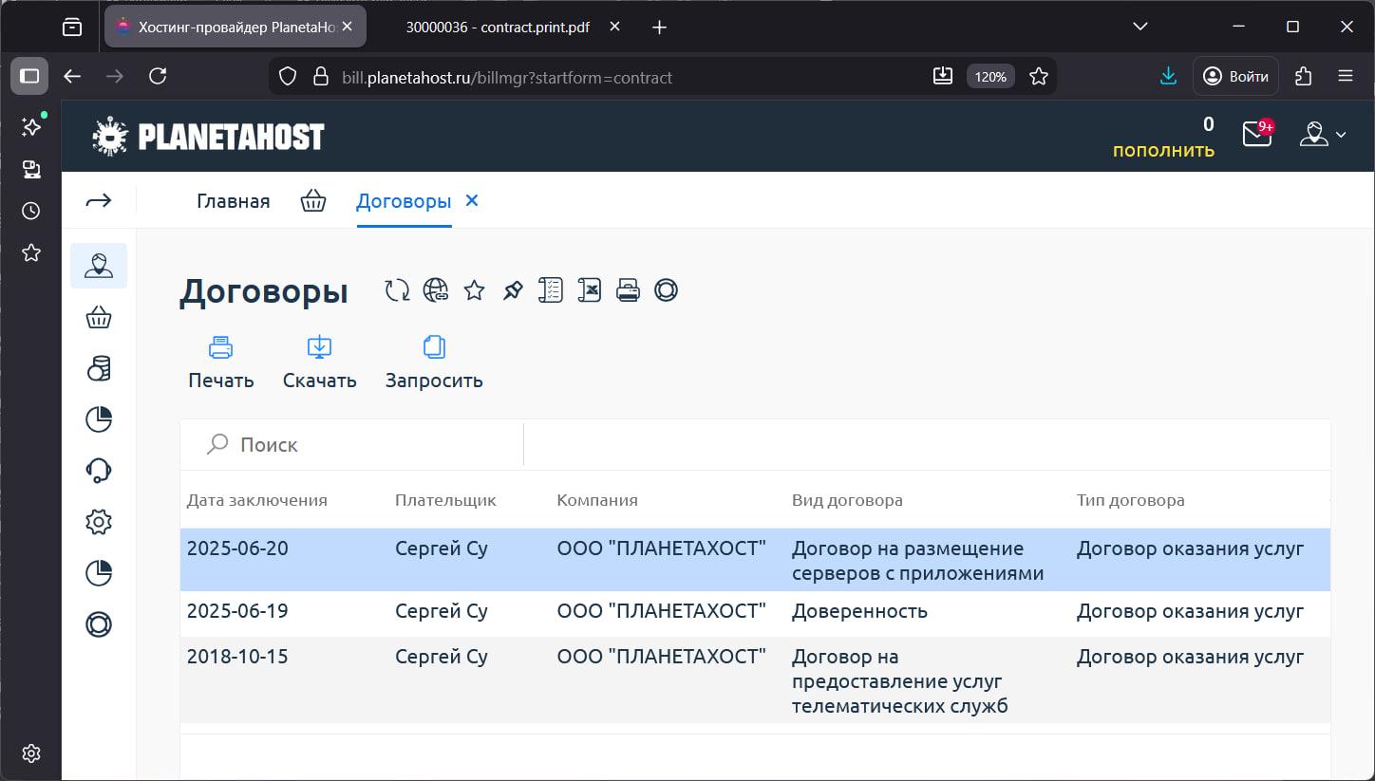Select the highlighted profile icon in the sidebar

coord(98,266)
